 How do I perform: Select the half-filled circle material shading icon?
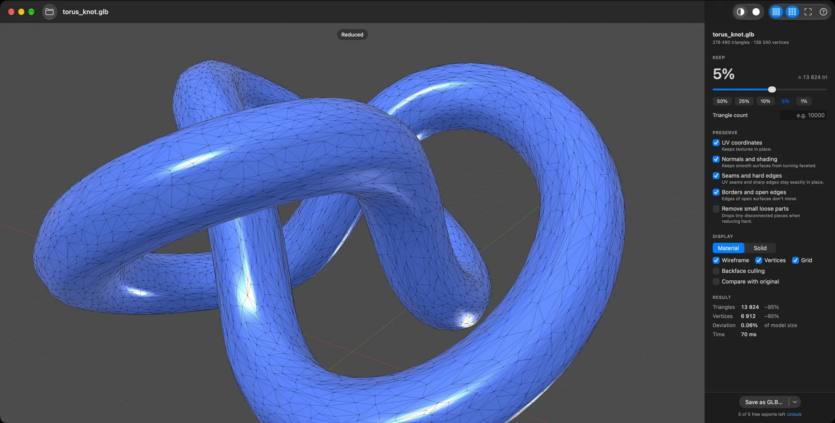pos(741,12)
